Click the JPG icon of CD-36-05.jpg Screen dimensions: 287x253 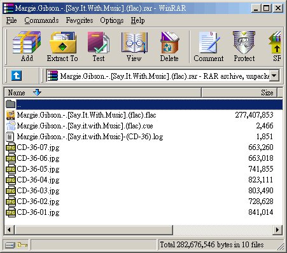click(x=11, y=169)
